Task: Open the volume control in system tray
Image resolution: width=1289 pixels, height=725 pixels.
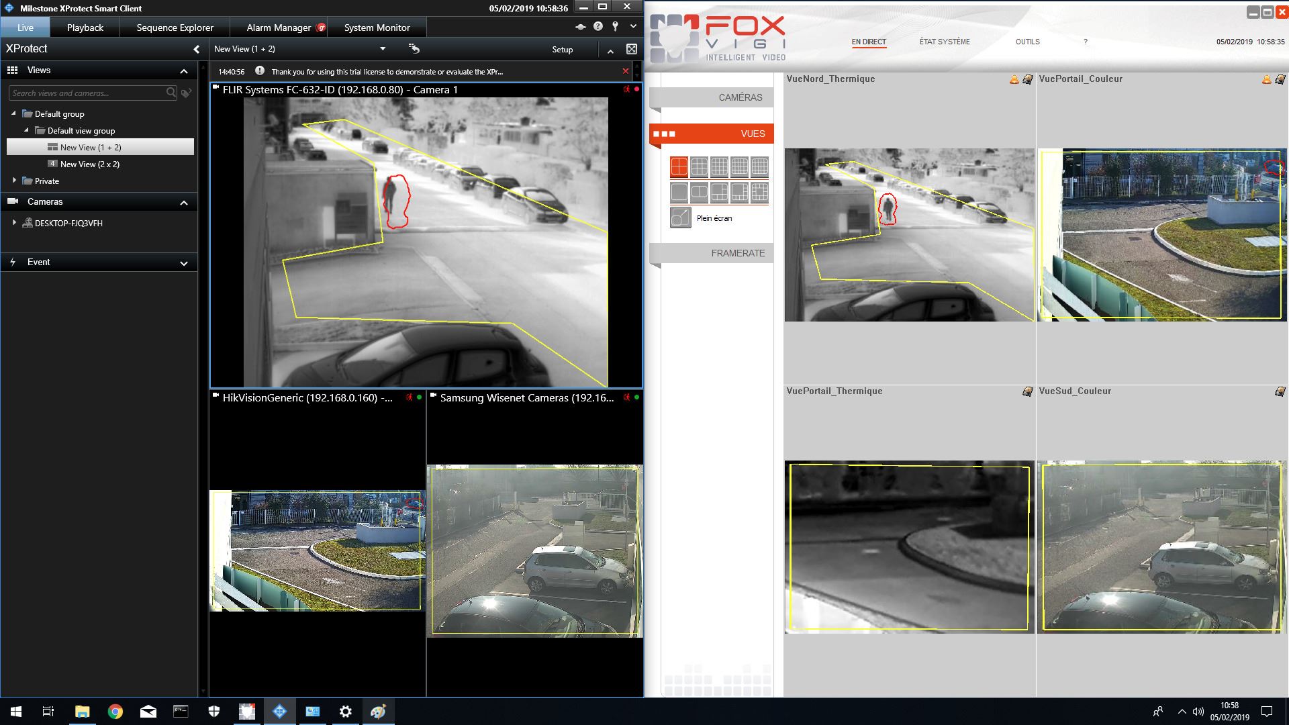Action: [x=1198, y=712]
